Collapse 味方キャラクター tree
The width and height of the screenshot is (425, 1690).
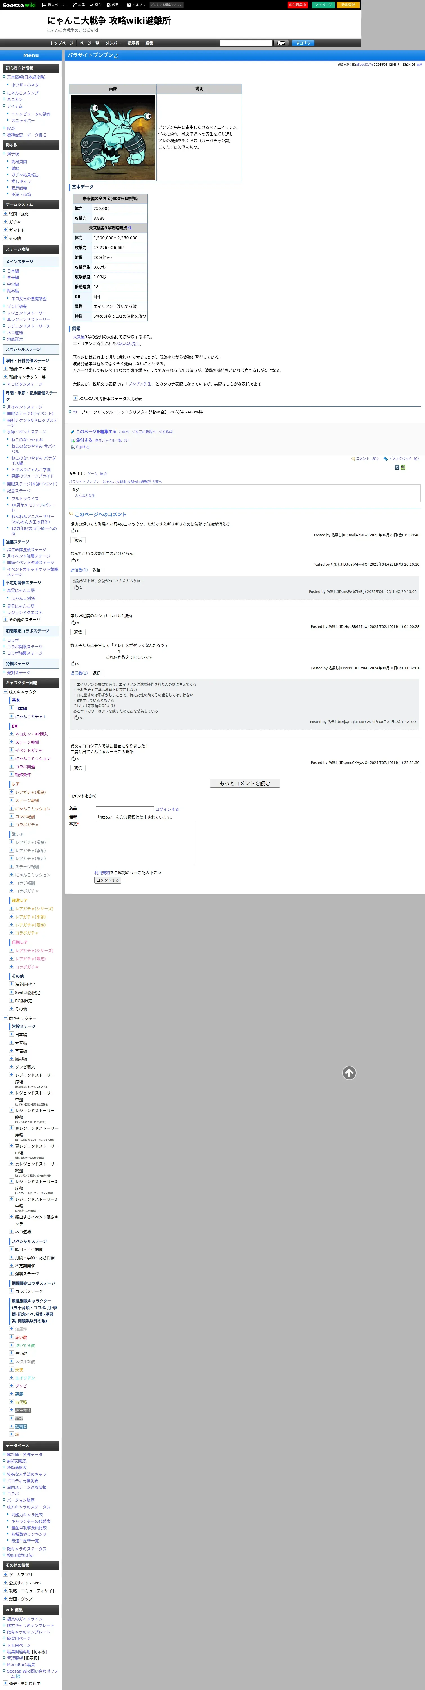pos(5,691)
